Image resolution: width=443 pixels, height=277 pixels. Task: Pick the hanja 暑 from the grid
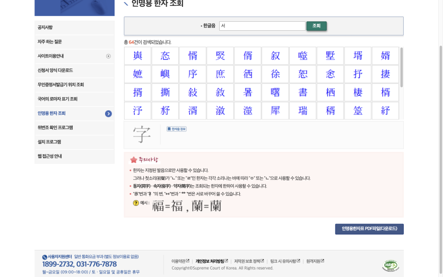(x=248, y=92)
